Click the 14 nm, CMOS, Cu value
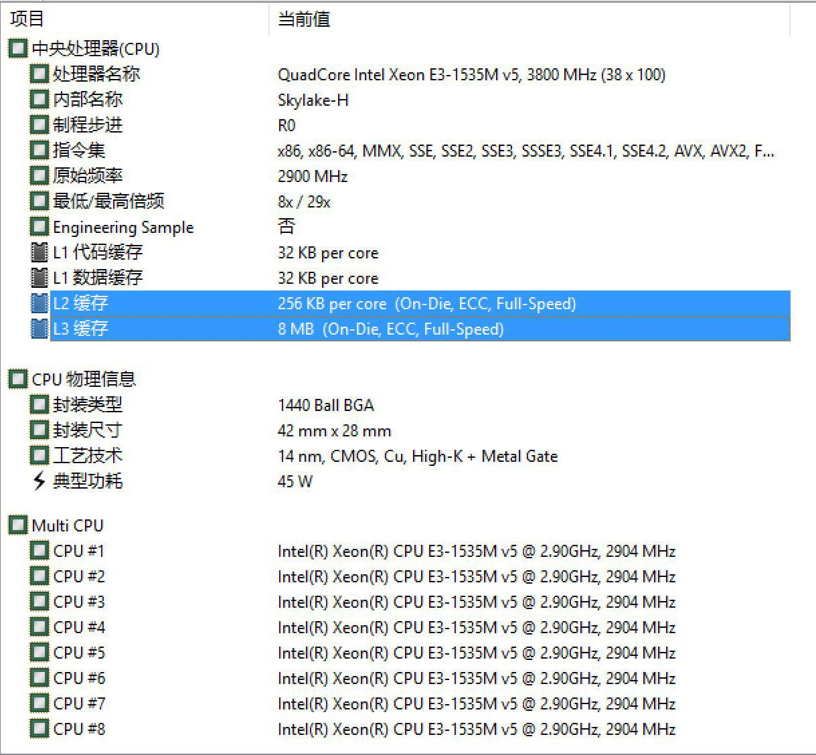Image resolution: width=816 pixels, height=755 pixels. [418, 456]
